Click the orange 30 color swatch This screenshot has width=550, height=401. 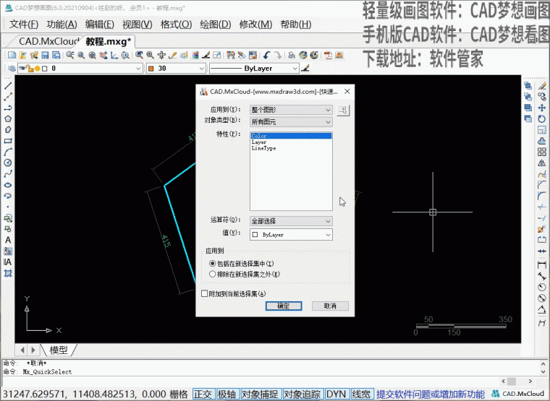pos(151,69)
